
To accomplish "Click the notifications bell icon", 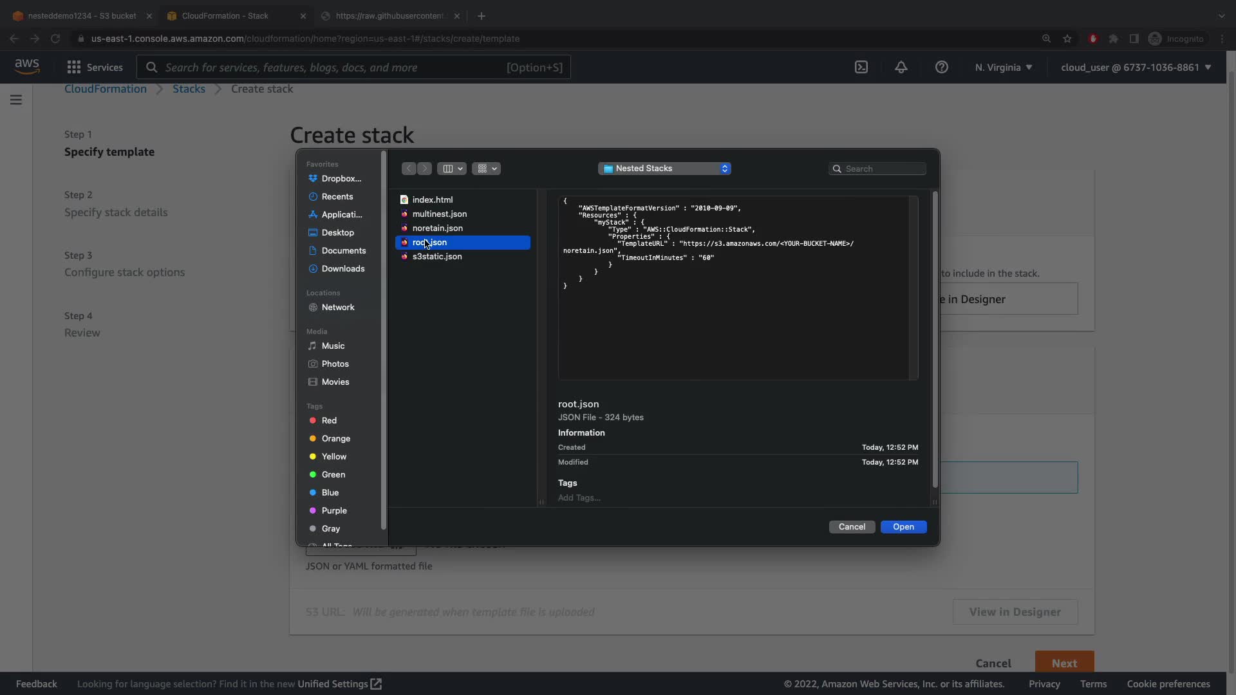I will pyautogui.click(x=901, y=67).
